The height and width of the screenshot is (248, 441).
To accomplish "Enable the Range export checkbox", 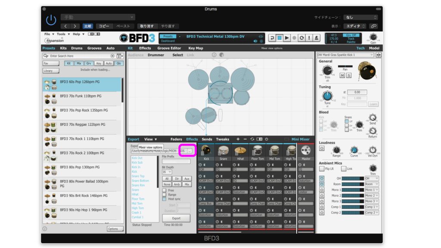I will (x=164, y=195).
